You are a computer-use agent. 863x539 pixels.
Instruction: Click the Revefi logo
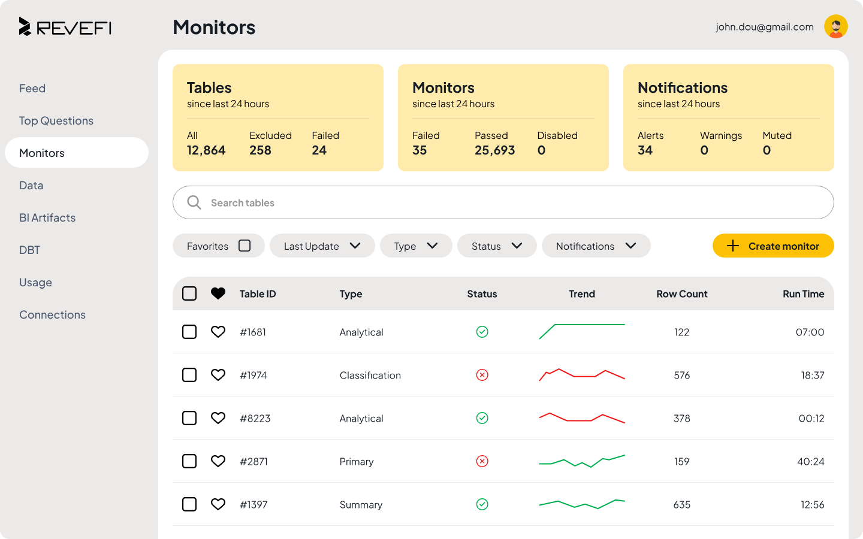65,27
